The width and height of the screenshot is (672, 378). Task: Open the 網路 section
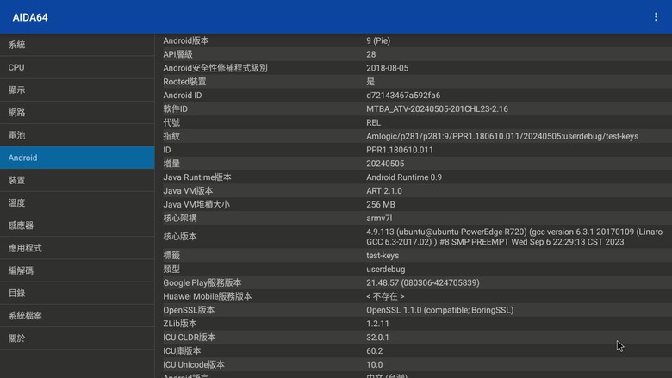(78, 113)
